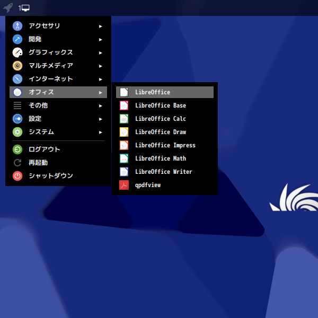
Task: Click the green LibreOffice Calc icon
Action: click(x=124, y=119)
